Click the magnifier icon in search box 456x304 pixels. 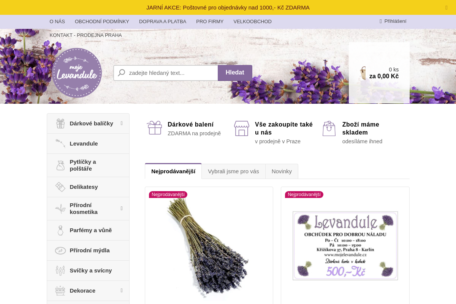point(122,73)
